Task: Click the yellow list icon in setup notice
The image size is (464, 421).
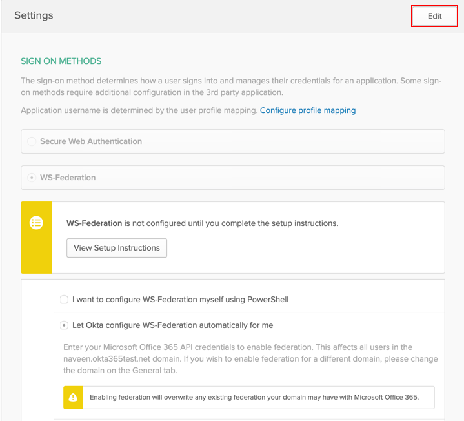Action: pyautogui.click(x=36, y=223)
